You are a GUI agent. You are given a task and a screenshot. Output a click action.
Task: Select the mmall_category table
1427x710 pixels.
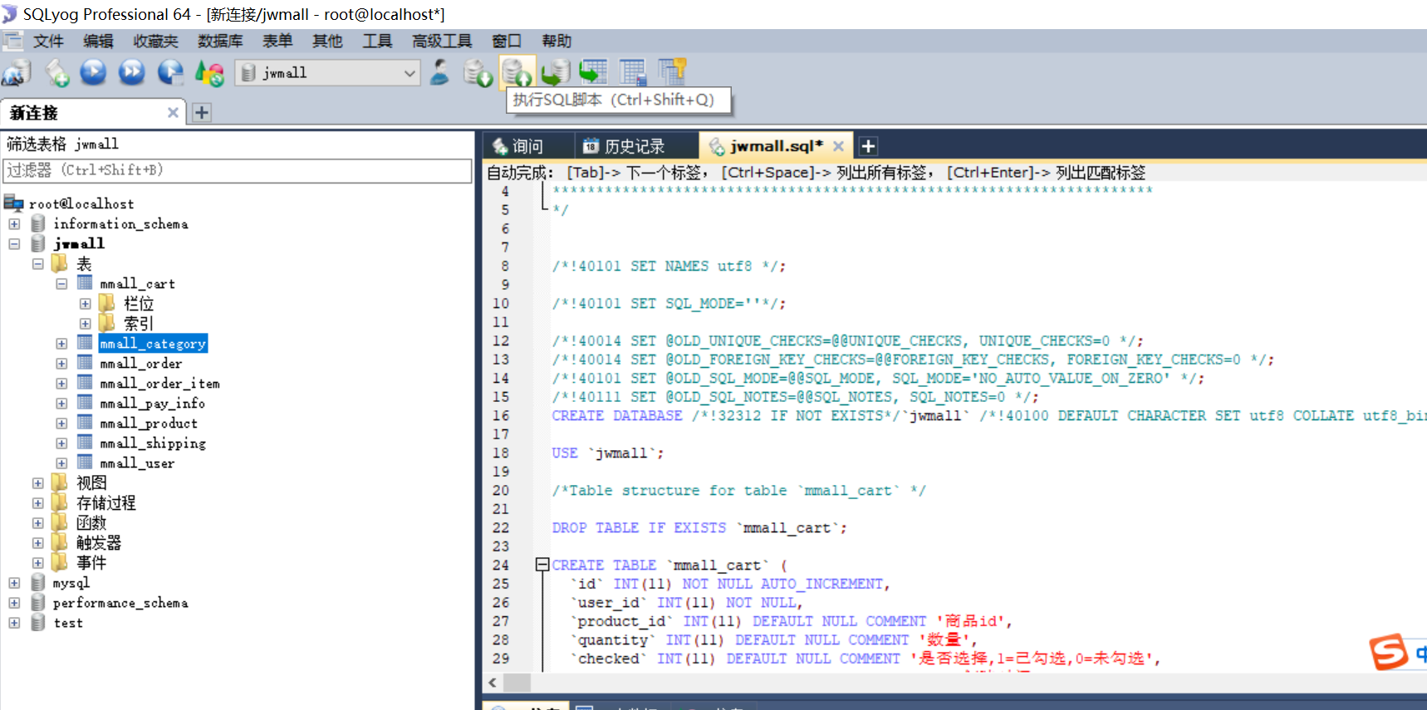click(153, 343)
